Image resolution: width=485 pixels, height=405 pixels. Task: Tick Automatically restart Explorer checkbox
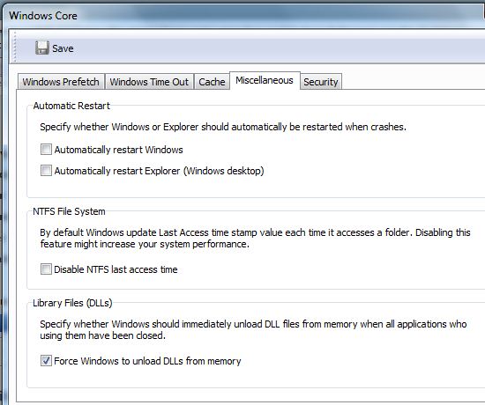tap(46, 171)
